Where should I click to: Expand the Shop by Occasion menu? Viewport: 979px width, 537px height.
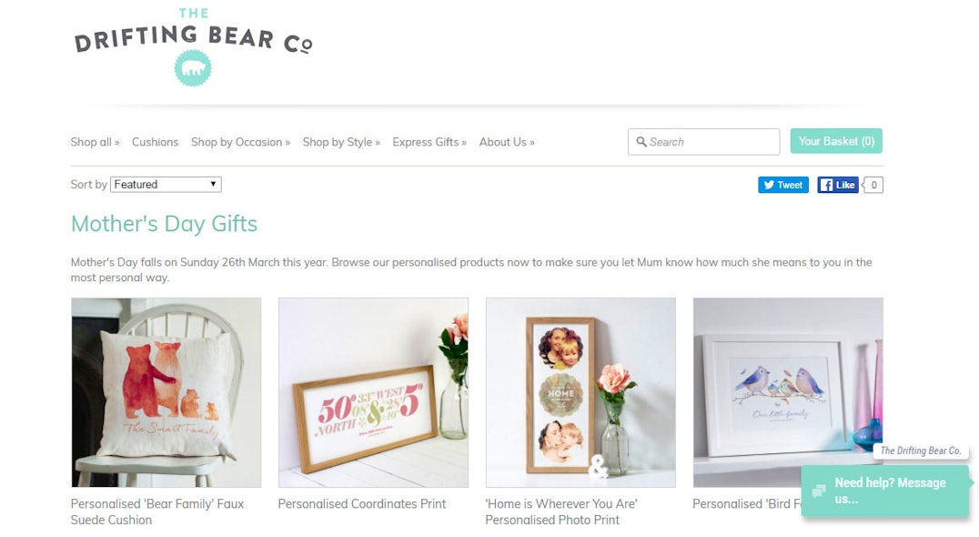click(x=240, y=142)
